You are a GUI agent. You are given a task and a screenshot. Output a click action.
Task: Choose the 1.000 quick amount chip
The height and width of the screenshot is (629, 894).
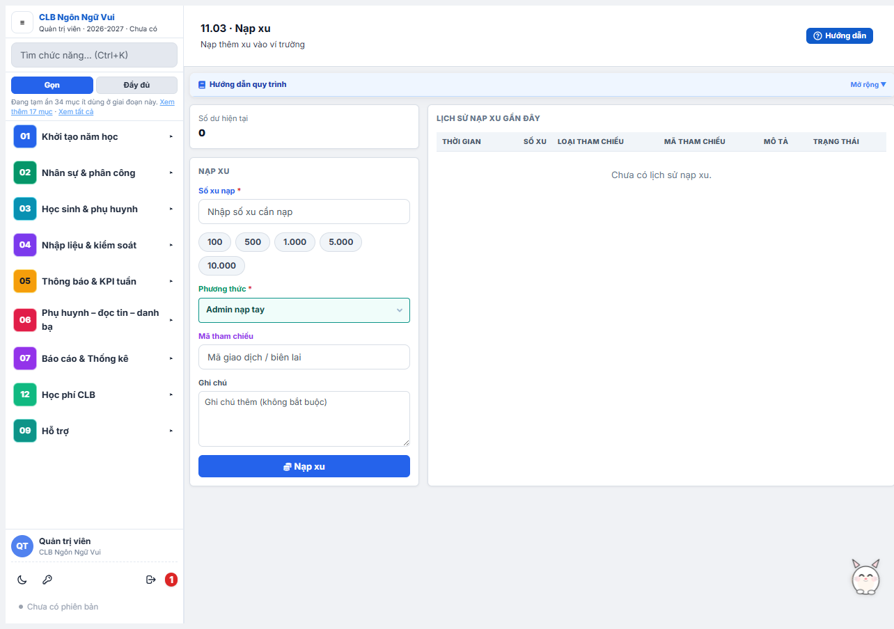[295, 242]
